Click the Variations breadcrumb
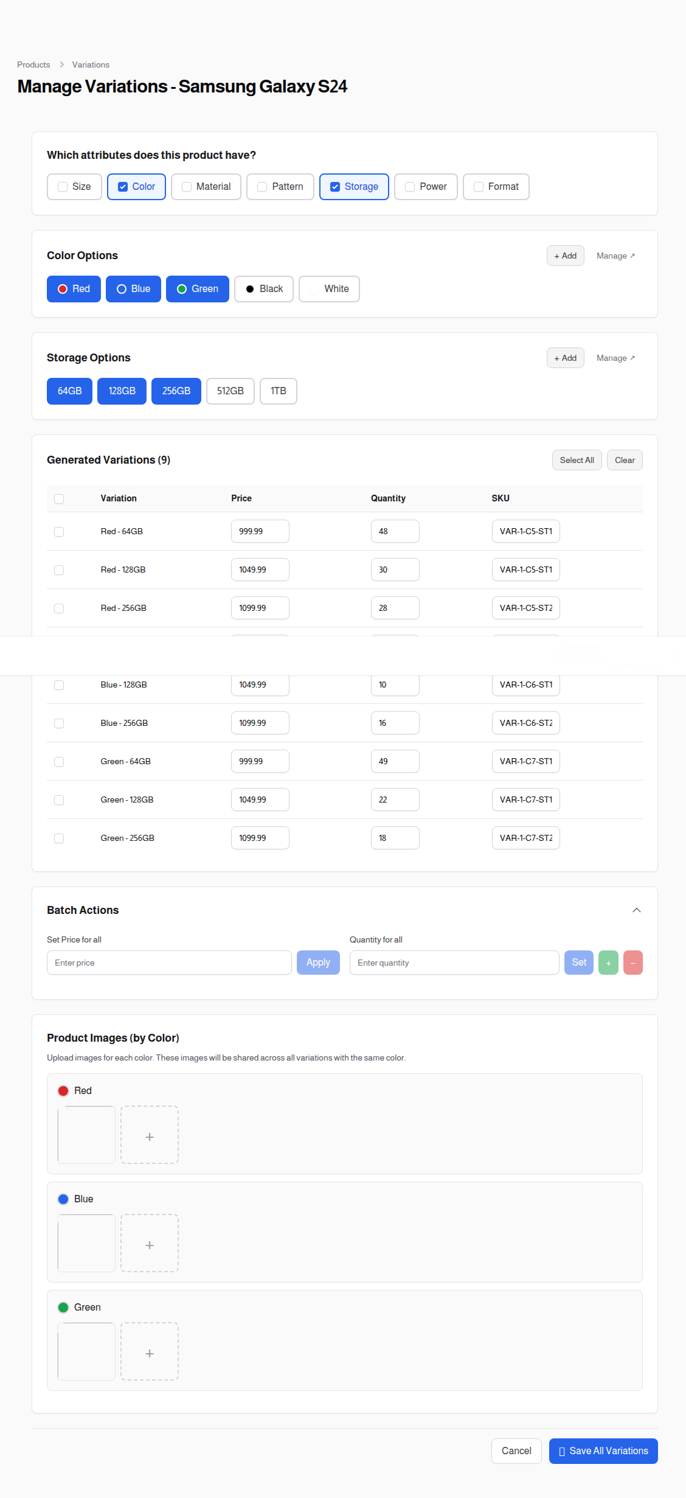The width and height of the screenshot is (686, 1498). click(x=91, y=64)
